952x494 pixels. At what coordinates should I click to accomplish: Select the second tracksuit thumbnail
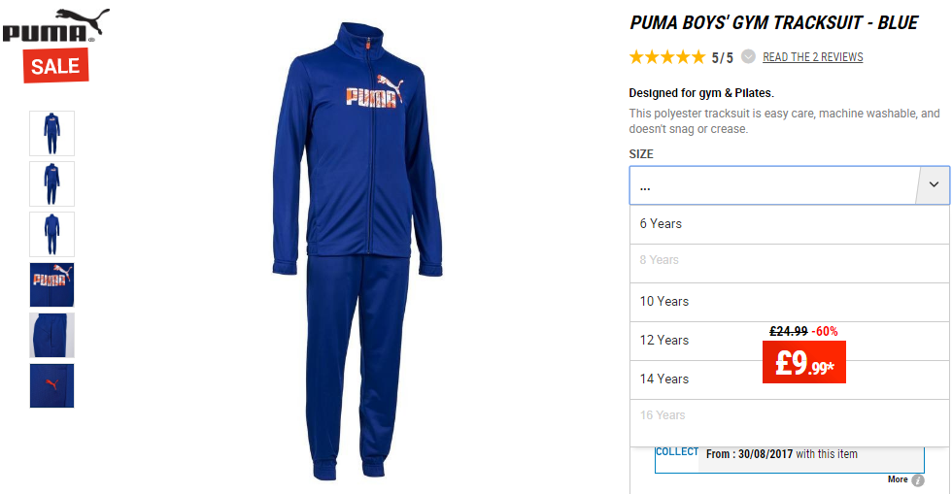click(52, 183)
